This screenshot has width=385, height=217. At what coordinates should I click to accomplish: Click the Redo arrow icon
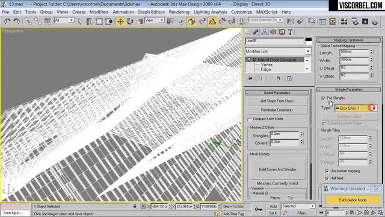[17, 22]
